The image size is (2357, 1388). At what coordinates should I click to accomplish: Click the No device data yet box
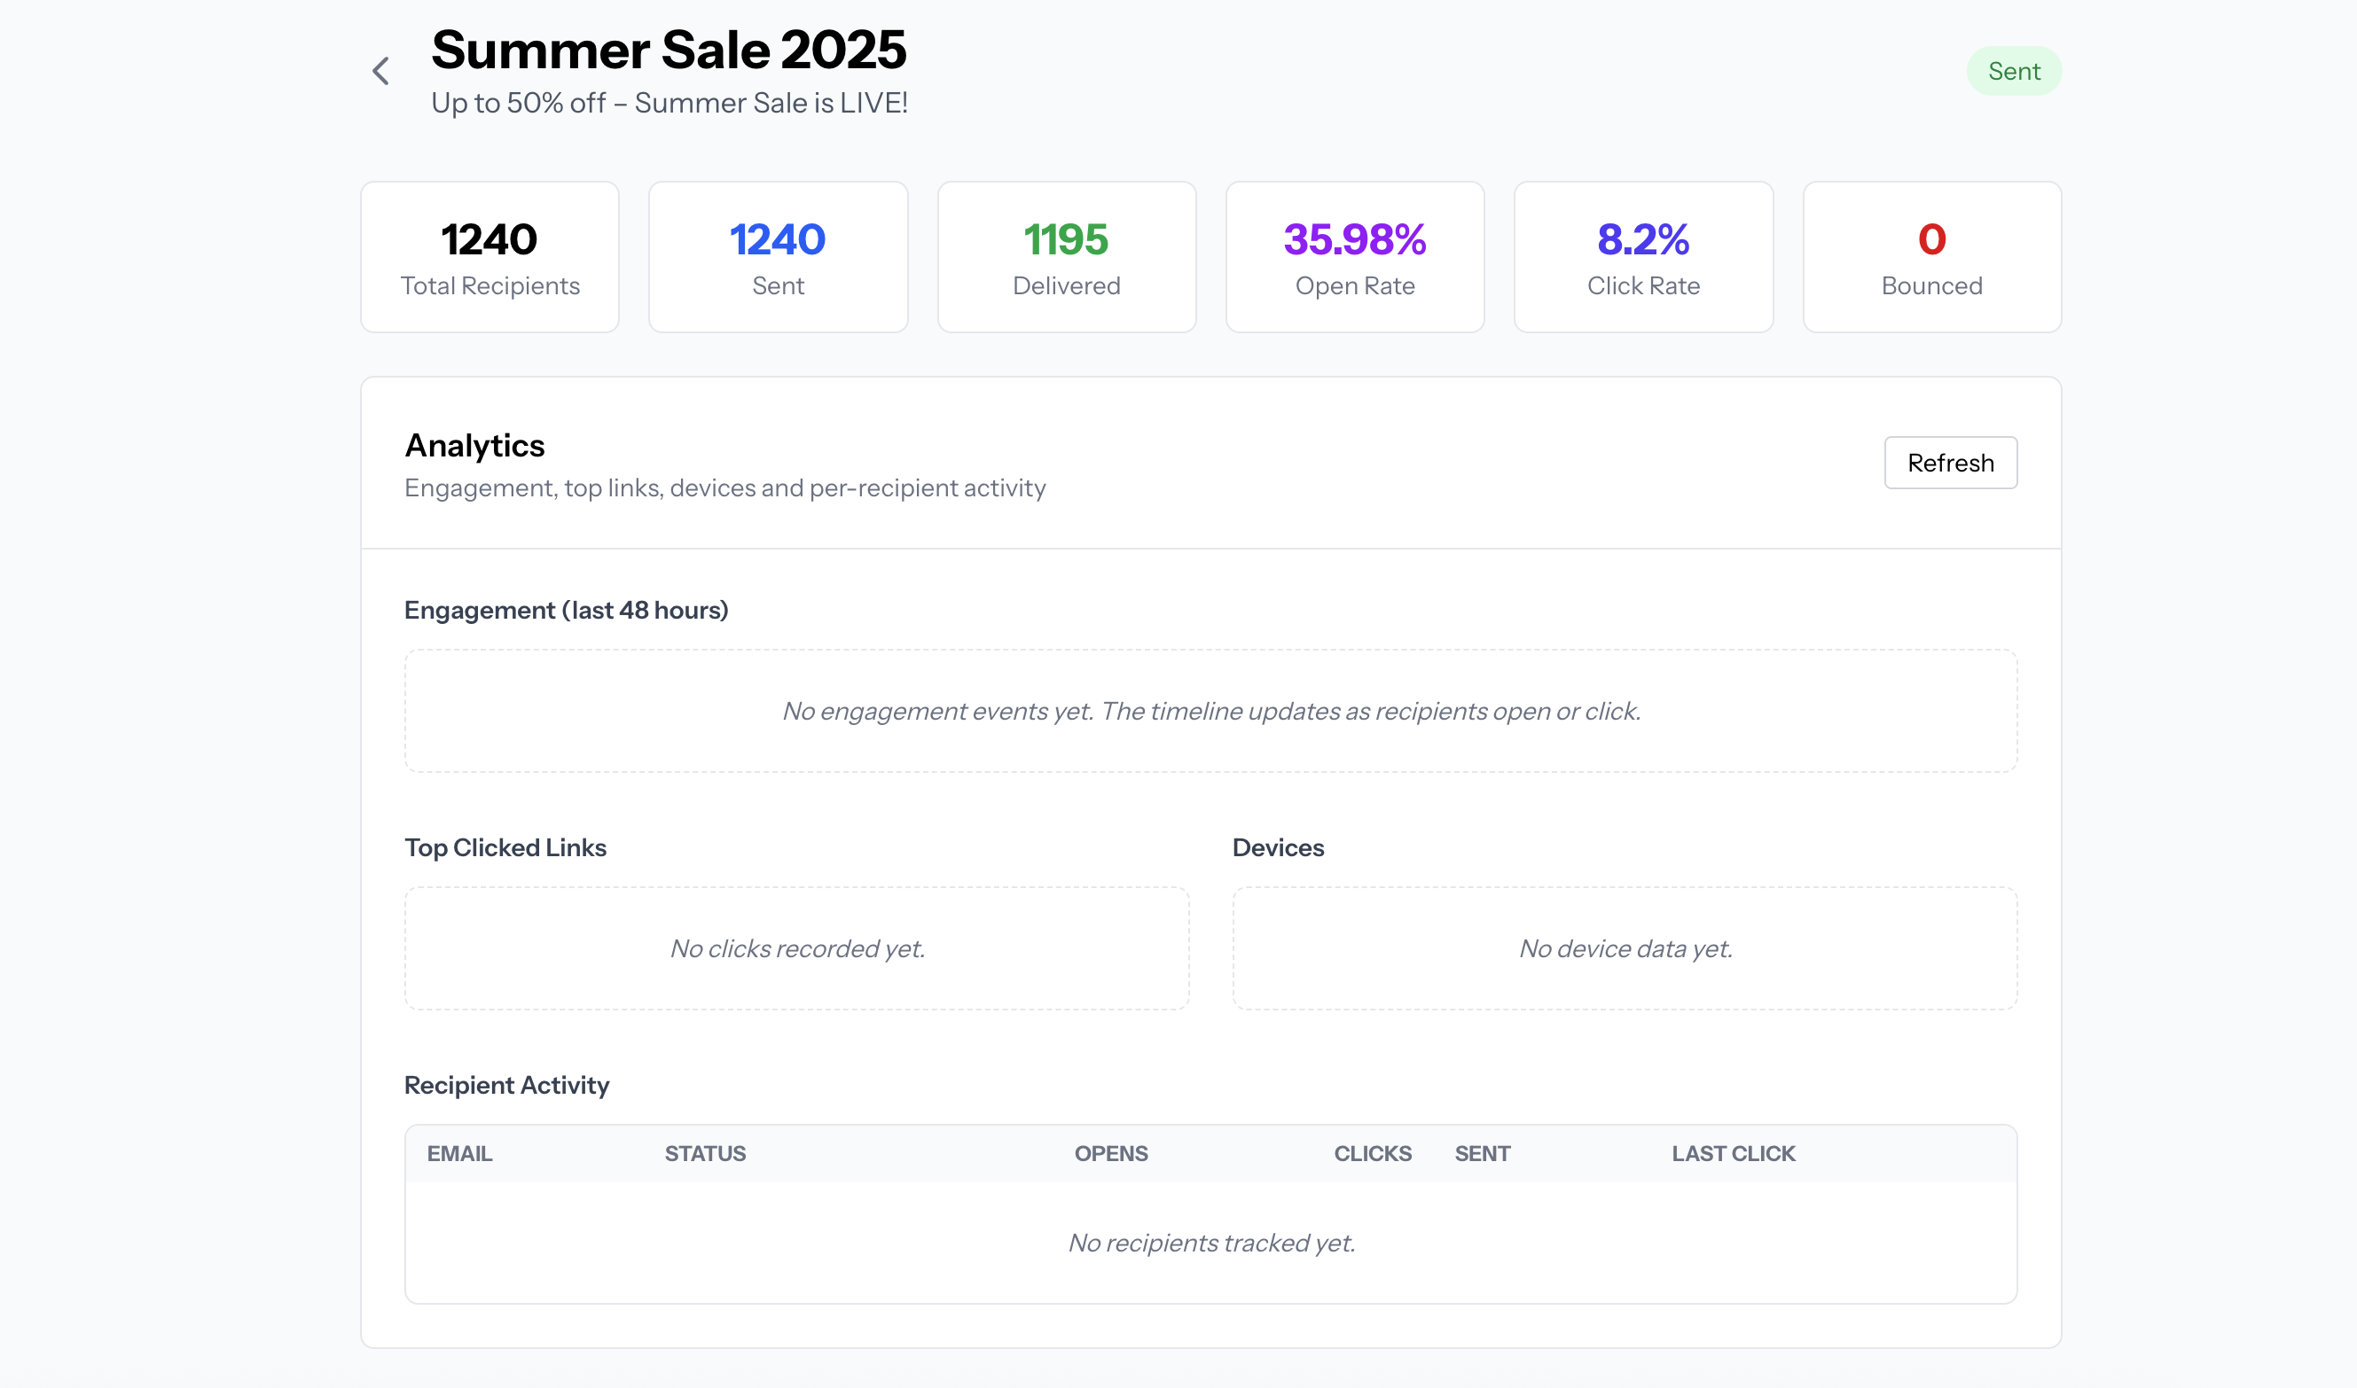coord(1625,948)
